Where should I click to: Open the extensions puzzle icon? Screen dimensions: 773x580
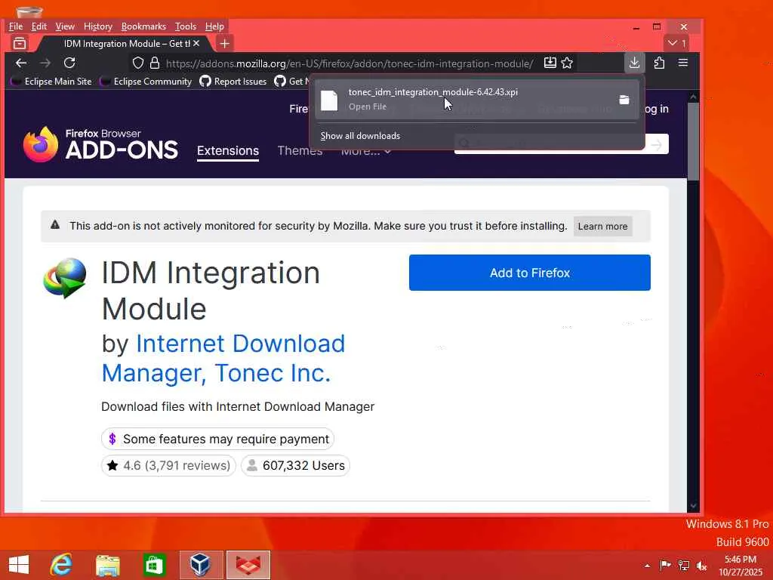pos(659,63)
